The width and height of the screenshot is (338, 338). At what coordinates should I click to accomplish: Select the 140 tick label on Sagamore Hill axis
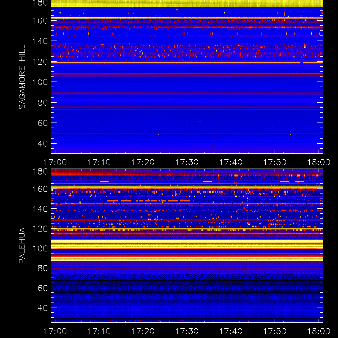(x=40, y=41)
